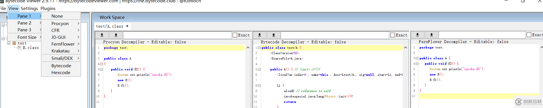This screenshot has width=543, height=108.
Task: Click search next arrow in Procyon pane
Action: click(x=102, y=35)
